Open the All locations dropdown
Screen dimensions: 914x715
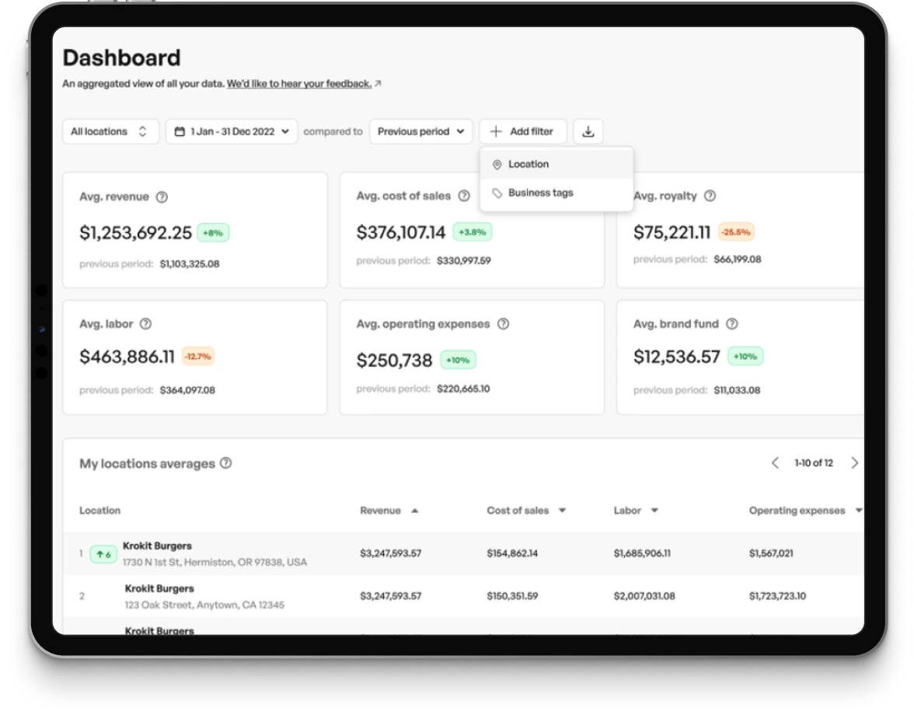tap(110, 131)
